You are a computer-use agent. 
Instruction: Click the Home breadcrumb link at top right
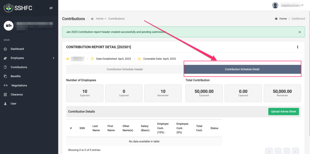pyautogui.click(x=283, y=19)
